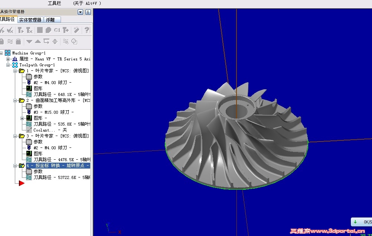
Task: Only display selected toolpaths icon
Action: point(66,41)
